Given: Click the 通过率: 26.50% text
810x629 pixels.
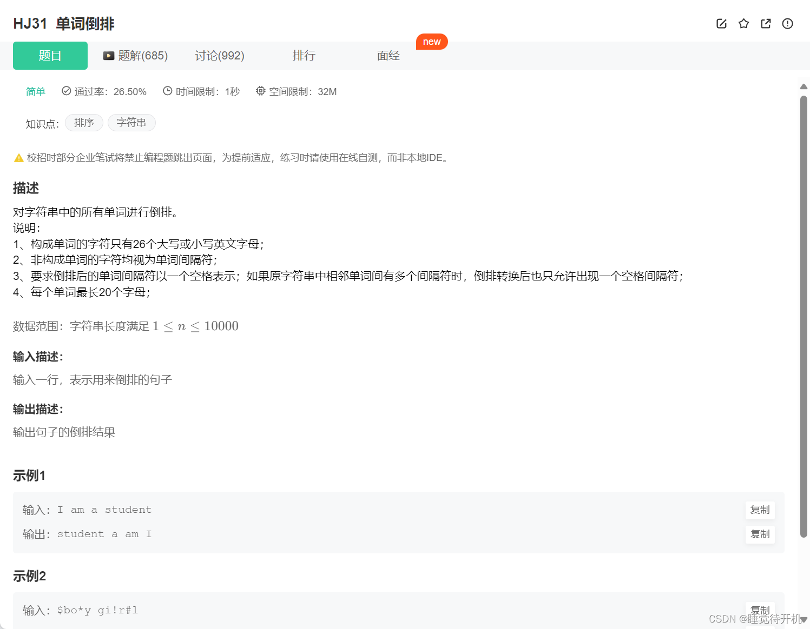Looking at the screenshot, I should 110,92.
